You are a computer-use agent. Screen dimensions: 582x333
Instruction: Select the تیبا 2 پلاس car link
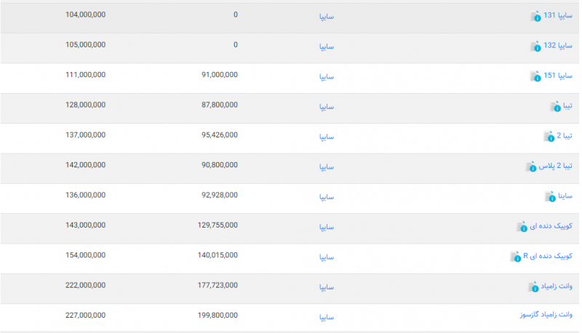coord(556,166)
